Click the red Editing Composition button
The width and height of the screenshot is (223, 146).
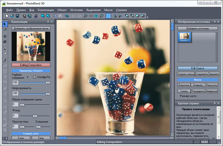click(31, 65)
